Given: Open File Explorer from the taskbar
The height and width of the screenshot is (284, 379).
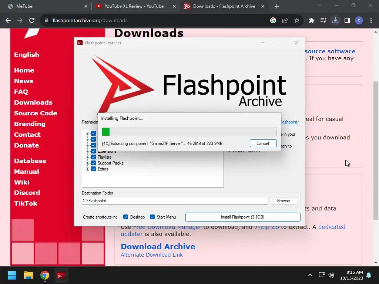Looking at the screenshot, I should (28, 275).
